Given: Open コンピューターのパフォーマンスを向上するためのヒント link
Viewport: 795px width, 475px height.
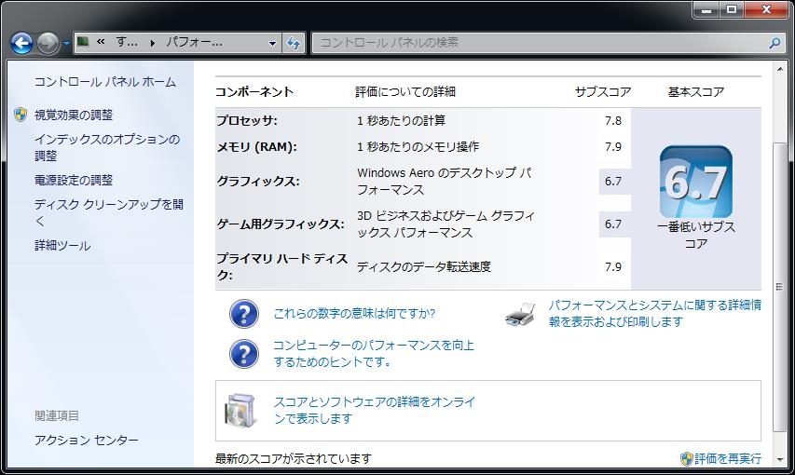Looking at the screenshot, I should (374, 354).
